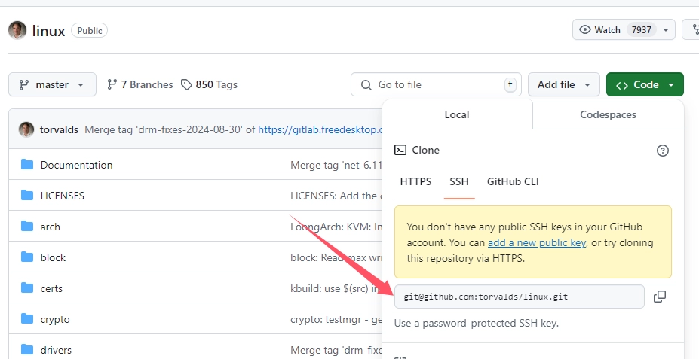
Task: Click the 'add a new public key' link
Action: 536,243
